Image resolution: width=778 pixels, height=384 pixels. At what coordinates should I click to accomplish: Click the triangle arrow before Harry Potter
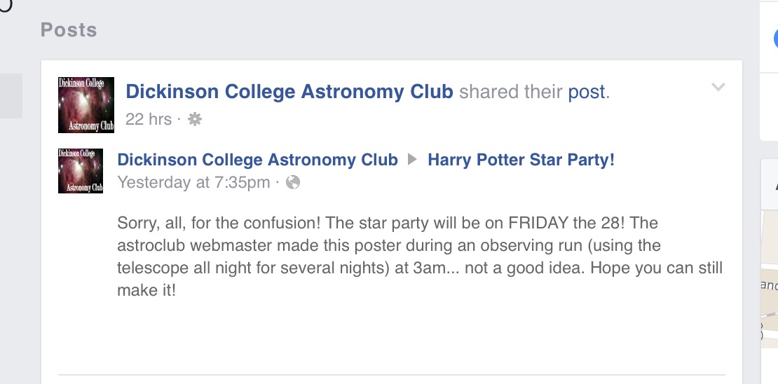click(x=412, y=160)
